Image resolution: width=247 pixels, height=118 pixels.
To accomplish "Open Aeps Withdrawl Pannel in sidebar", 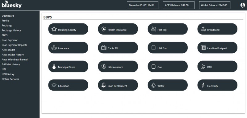I will click(x=15, y=59).
